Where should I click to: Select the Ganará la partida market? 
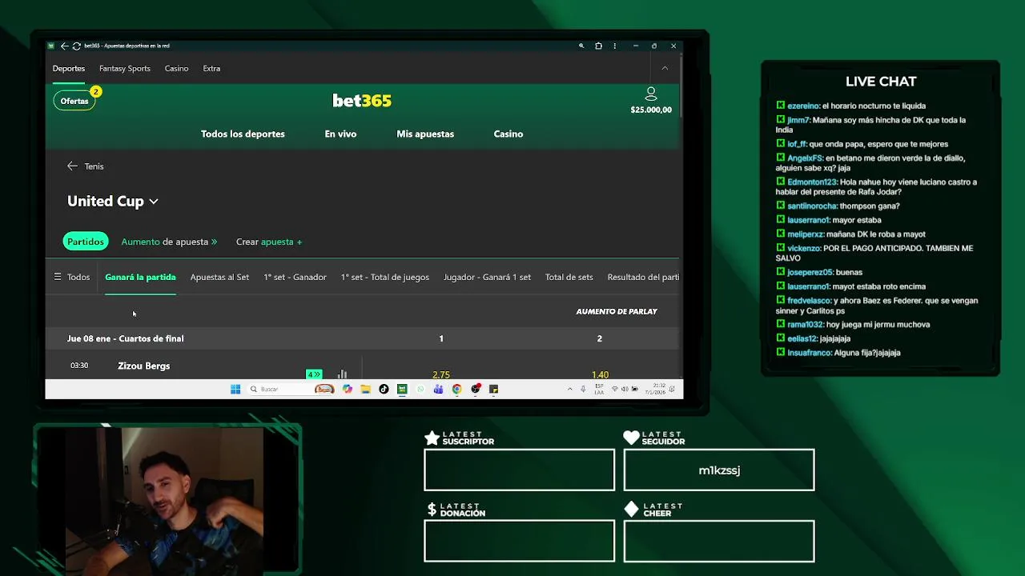pyautogui.click(x=140, y=277)
